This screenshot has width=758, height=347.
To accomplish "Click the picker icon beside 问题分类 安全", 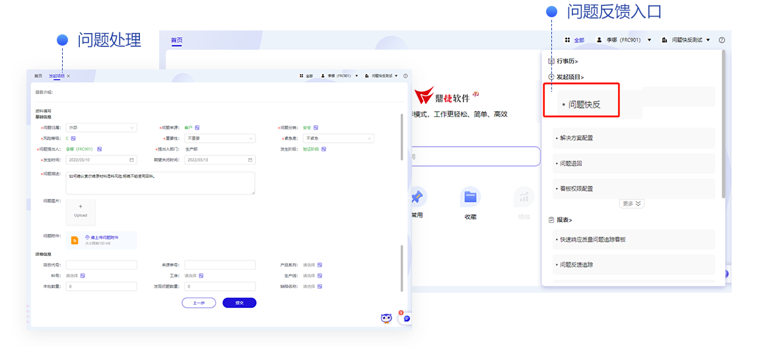I will tap(316, 128).
